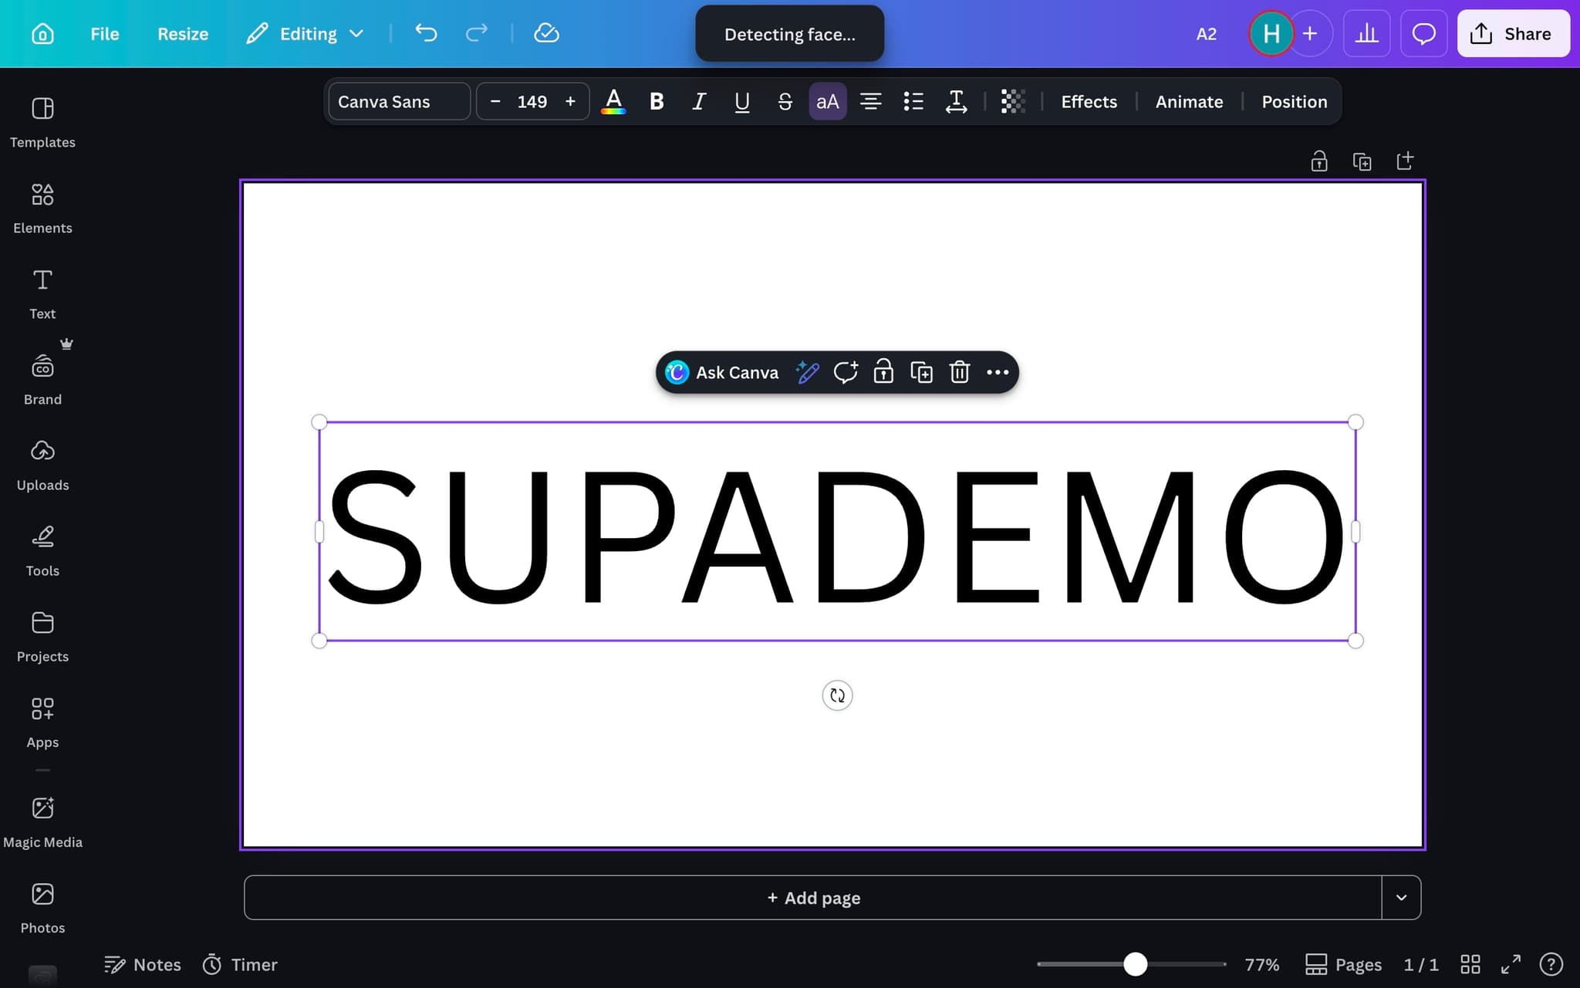The width and height of the screenshot is (1580, 988).
Task: Open the Elements panel in sidebar
Action: point(42,208)
